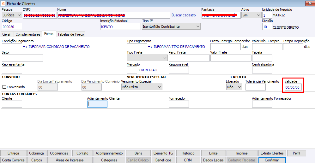Viewport: 315px width, 163px height.
Task: Click the Tempo Reposição field
Action: [293, 47]
